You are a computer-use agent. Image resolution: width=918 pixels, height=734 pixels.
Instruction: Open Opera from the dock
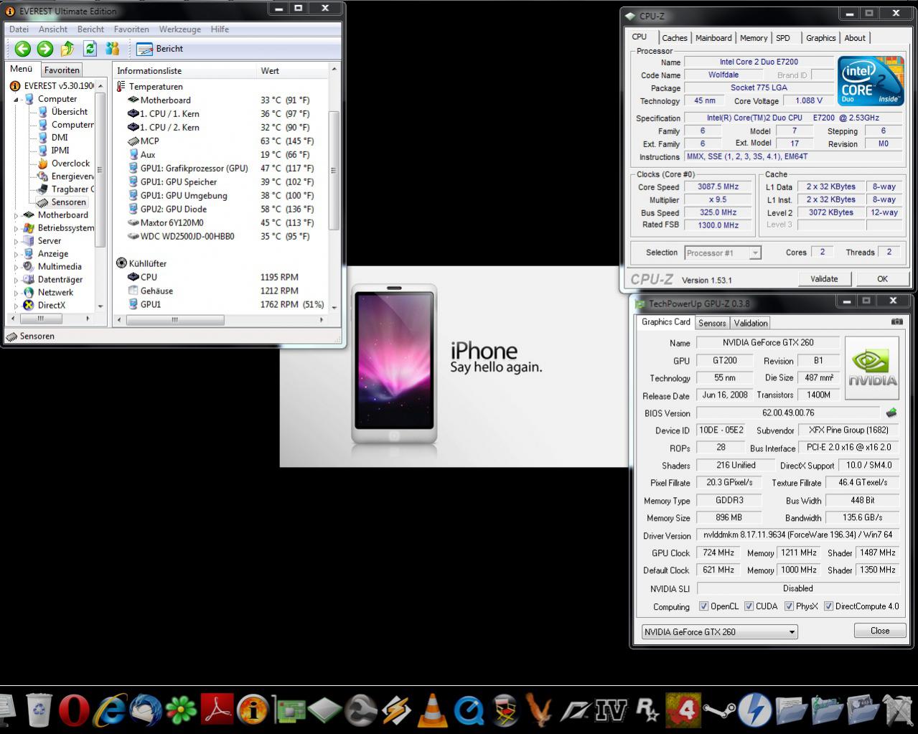pyautogui.click(x=74, y=712)
